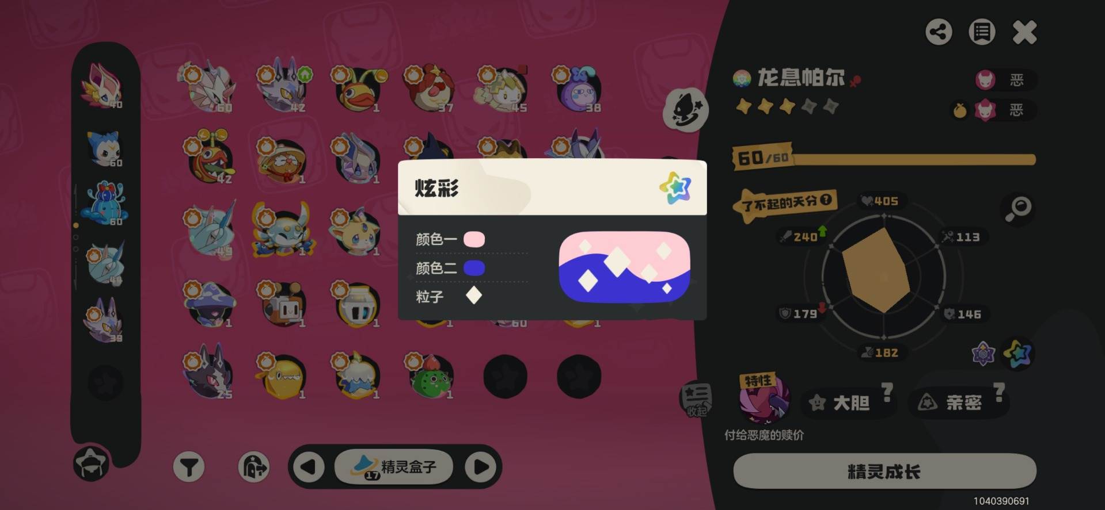The height and width of the screenshot is (510, 1105).
Task: Click the filter funnel icon
Action: [189, 467]
